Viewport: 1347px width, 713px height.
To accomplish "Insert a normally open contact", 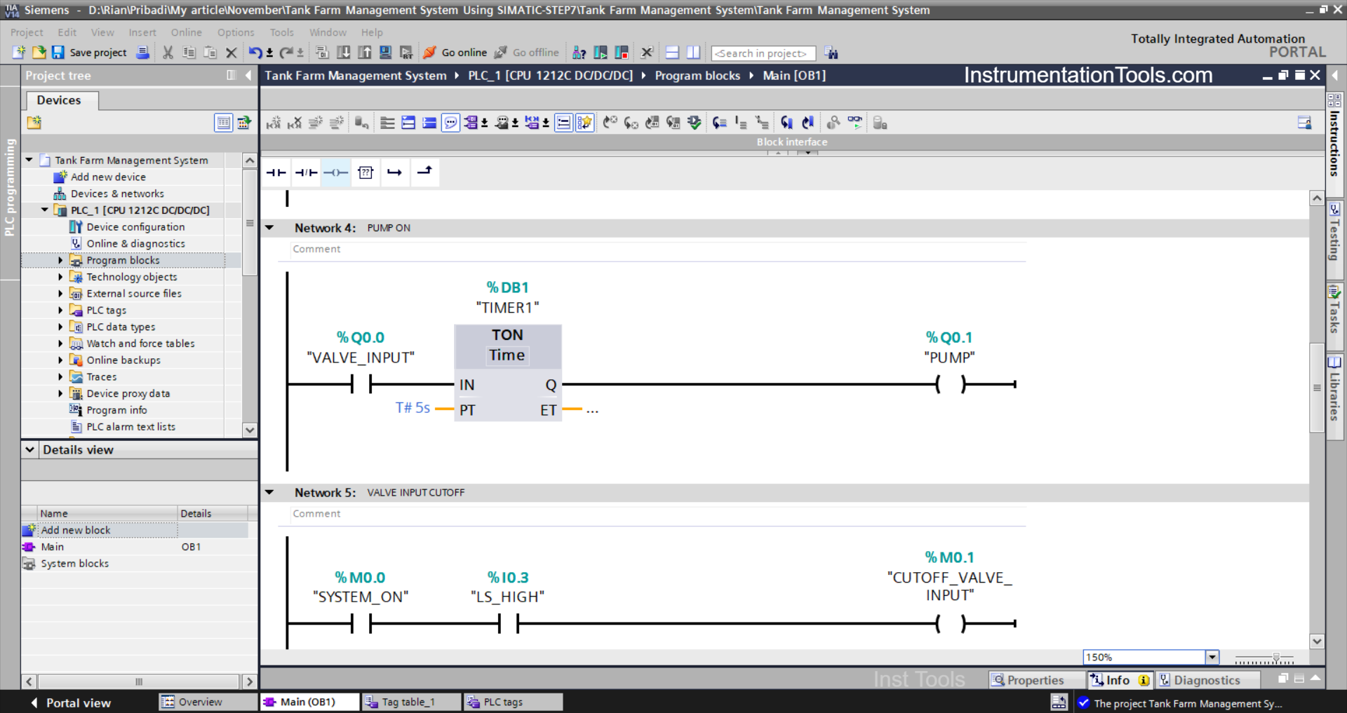I will [x=276, y=172].
